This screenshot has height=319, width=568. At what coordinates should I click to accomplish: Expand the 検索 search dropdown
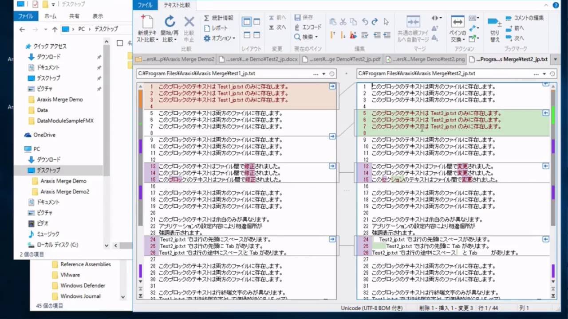pos(306,37)
